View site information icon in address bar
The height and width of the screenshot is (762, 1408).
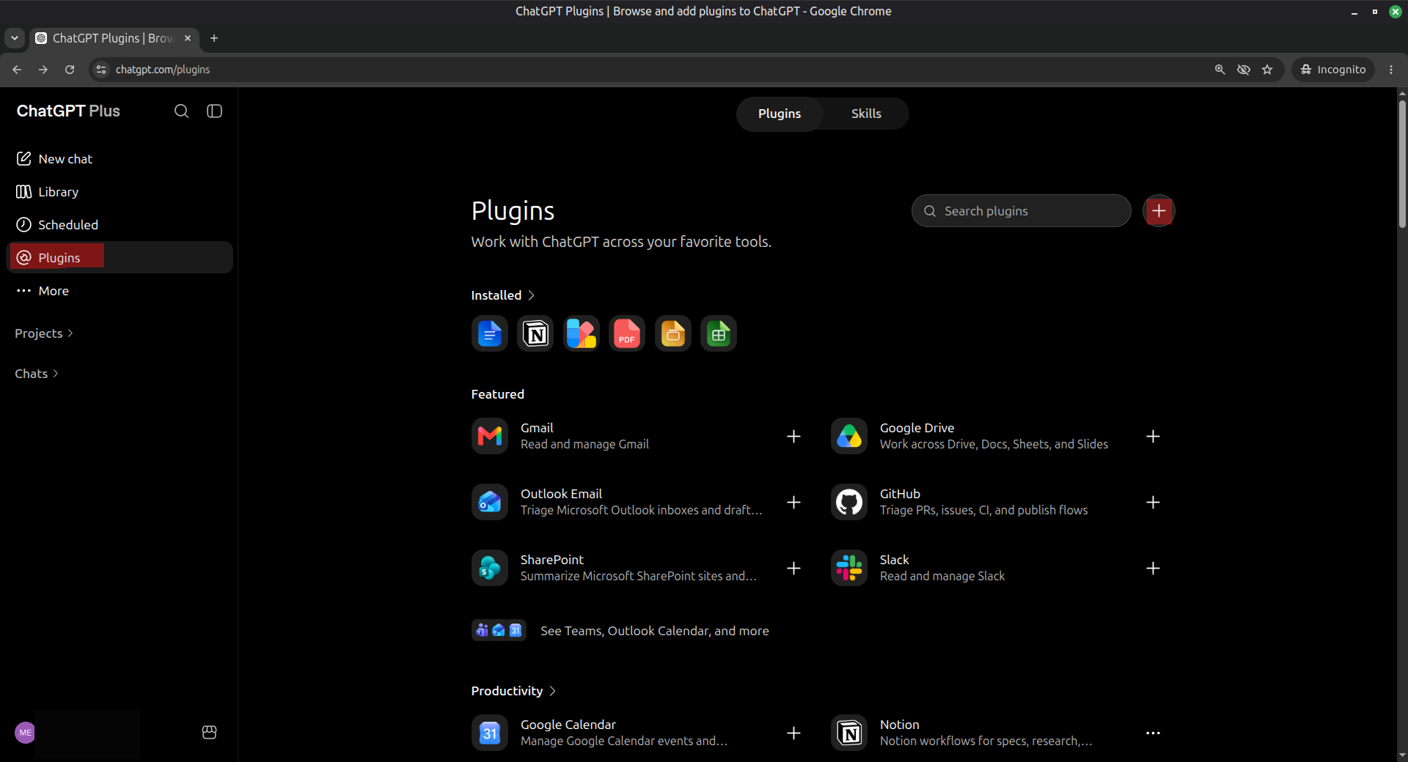[x=102, y=70]
